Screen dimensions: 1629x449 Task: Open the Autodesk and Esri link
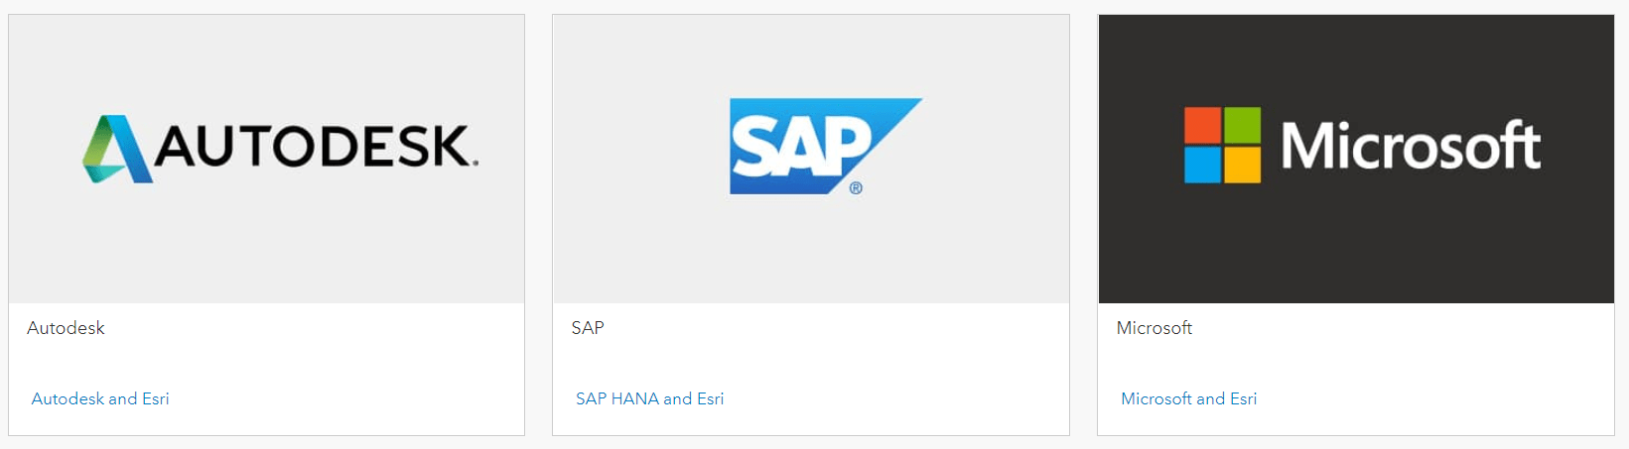100,398
